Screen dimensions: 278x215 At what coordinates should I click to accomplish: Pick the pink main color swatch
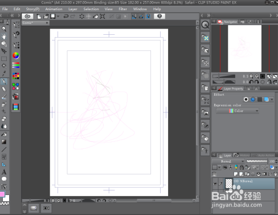[2, 194]
